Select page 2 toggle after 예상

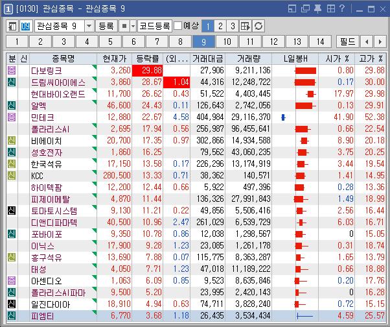click(x=220, y=26)
